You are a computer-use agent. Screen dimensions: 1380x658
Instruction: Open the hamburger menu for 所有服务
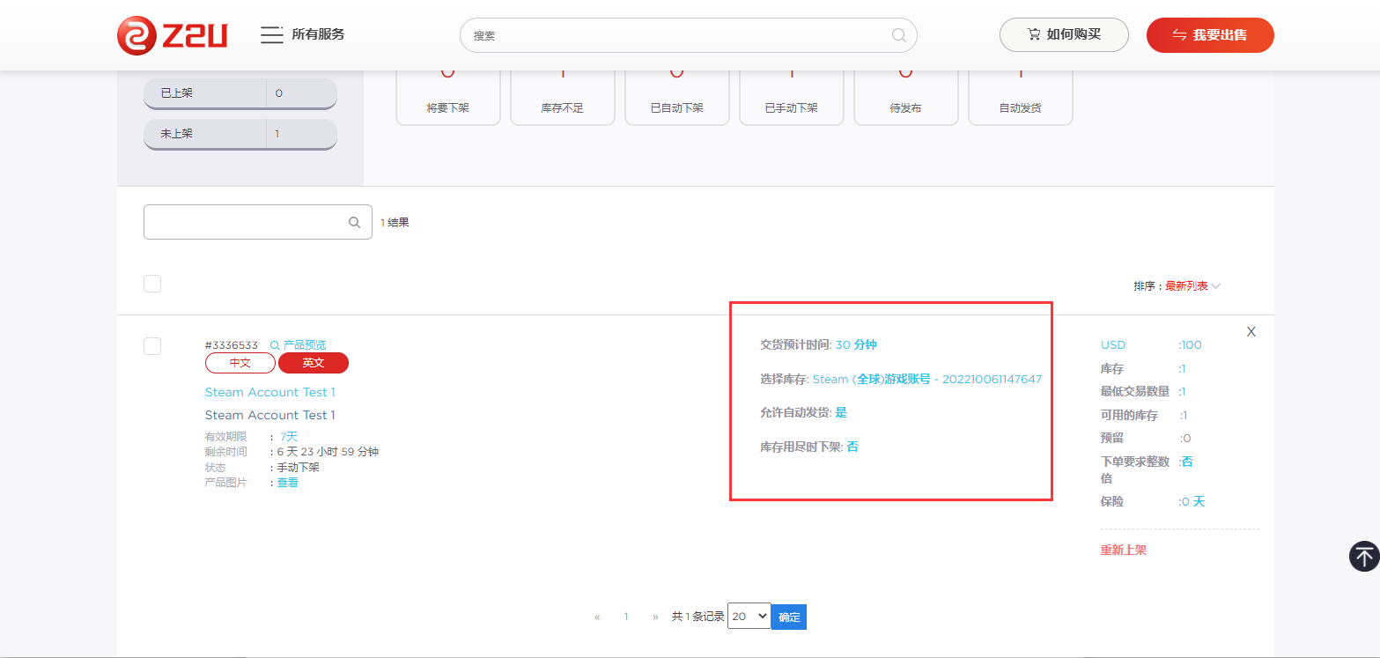point(271,34)
